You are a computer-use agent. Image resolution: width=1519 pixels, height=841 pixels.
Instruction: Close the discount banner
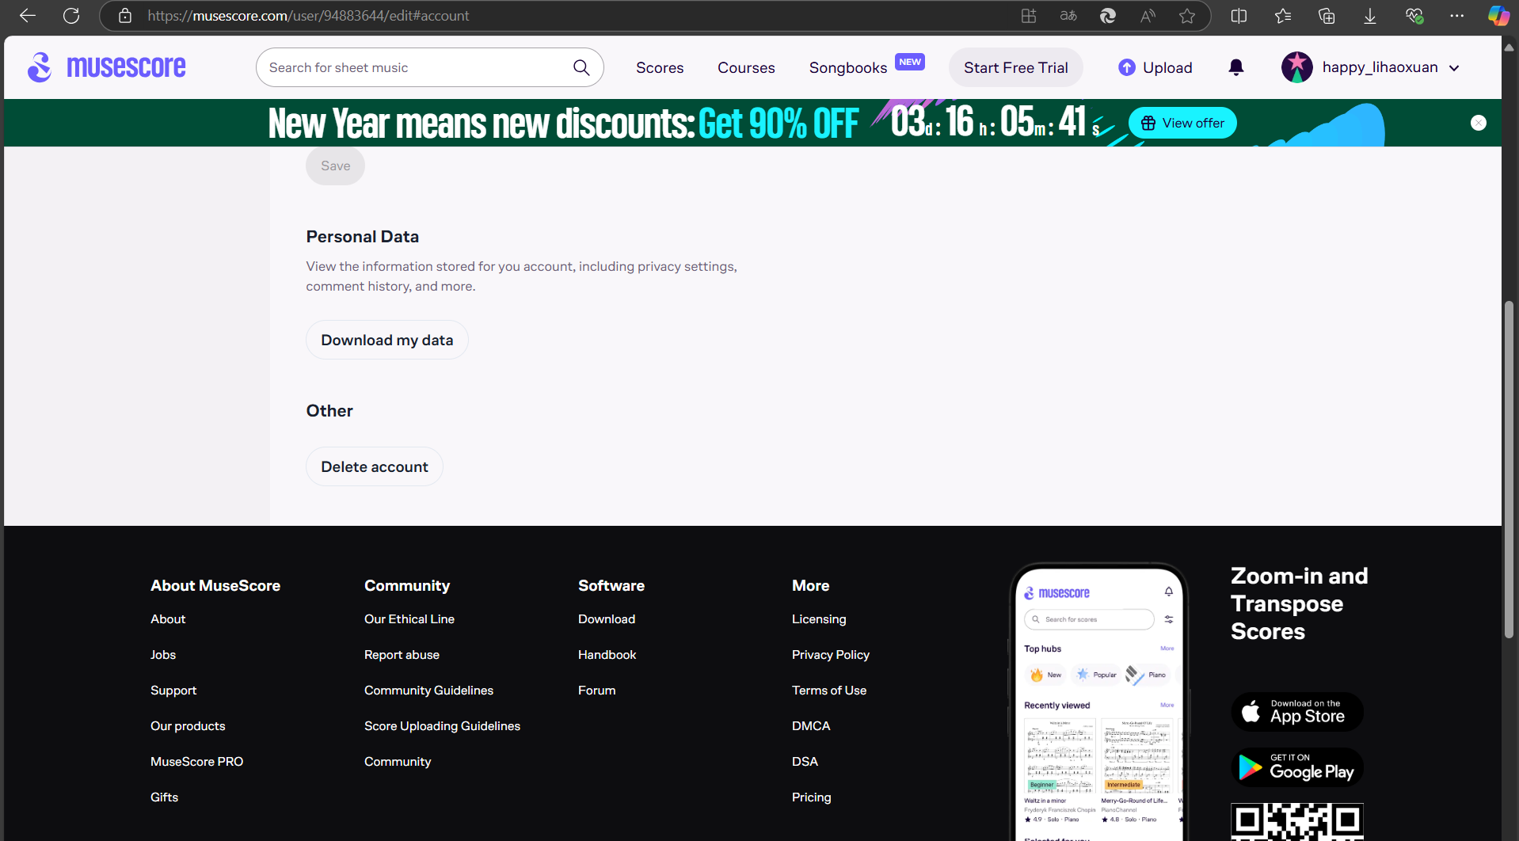(1479, 123)
